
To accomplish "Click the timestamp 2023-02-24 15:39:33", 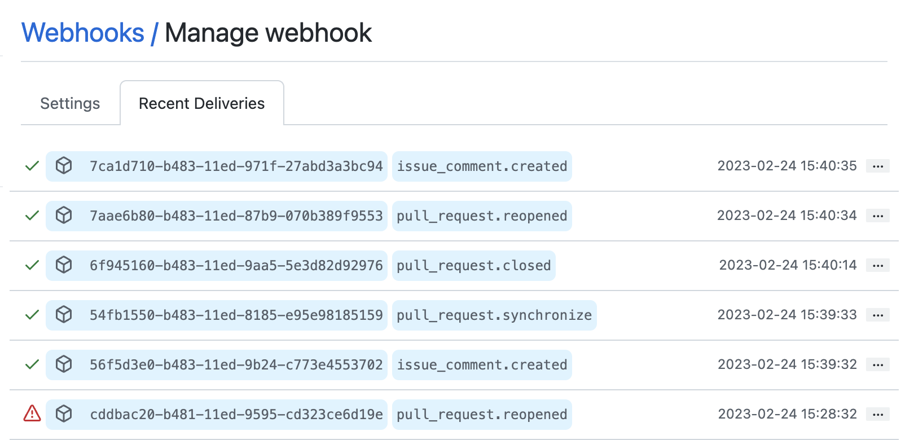I will click(x=787, y=315).
